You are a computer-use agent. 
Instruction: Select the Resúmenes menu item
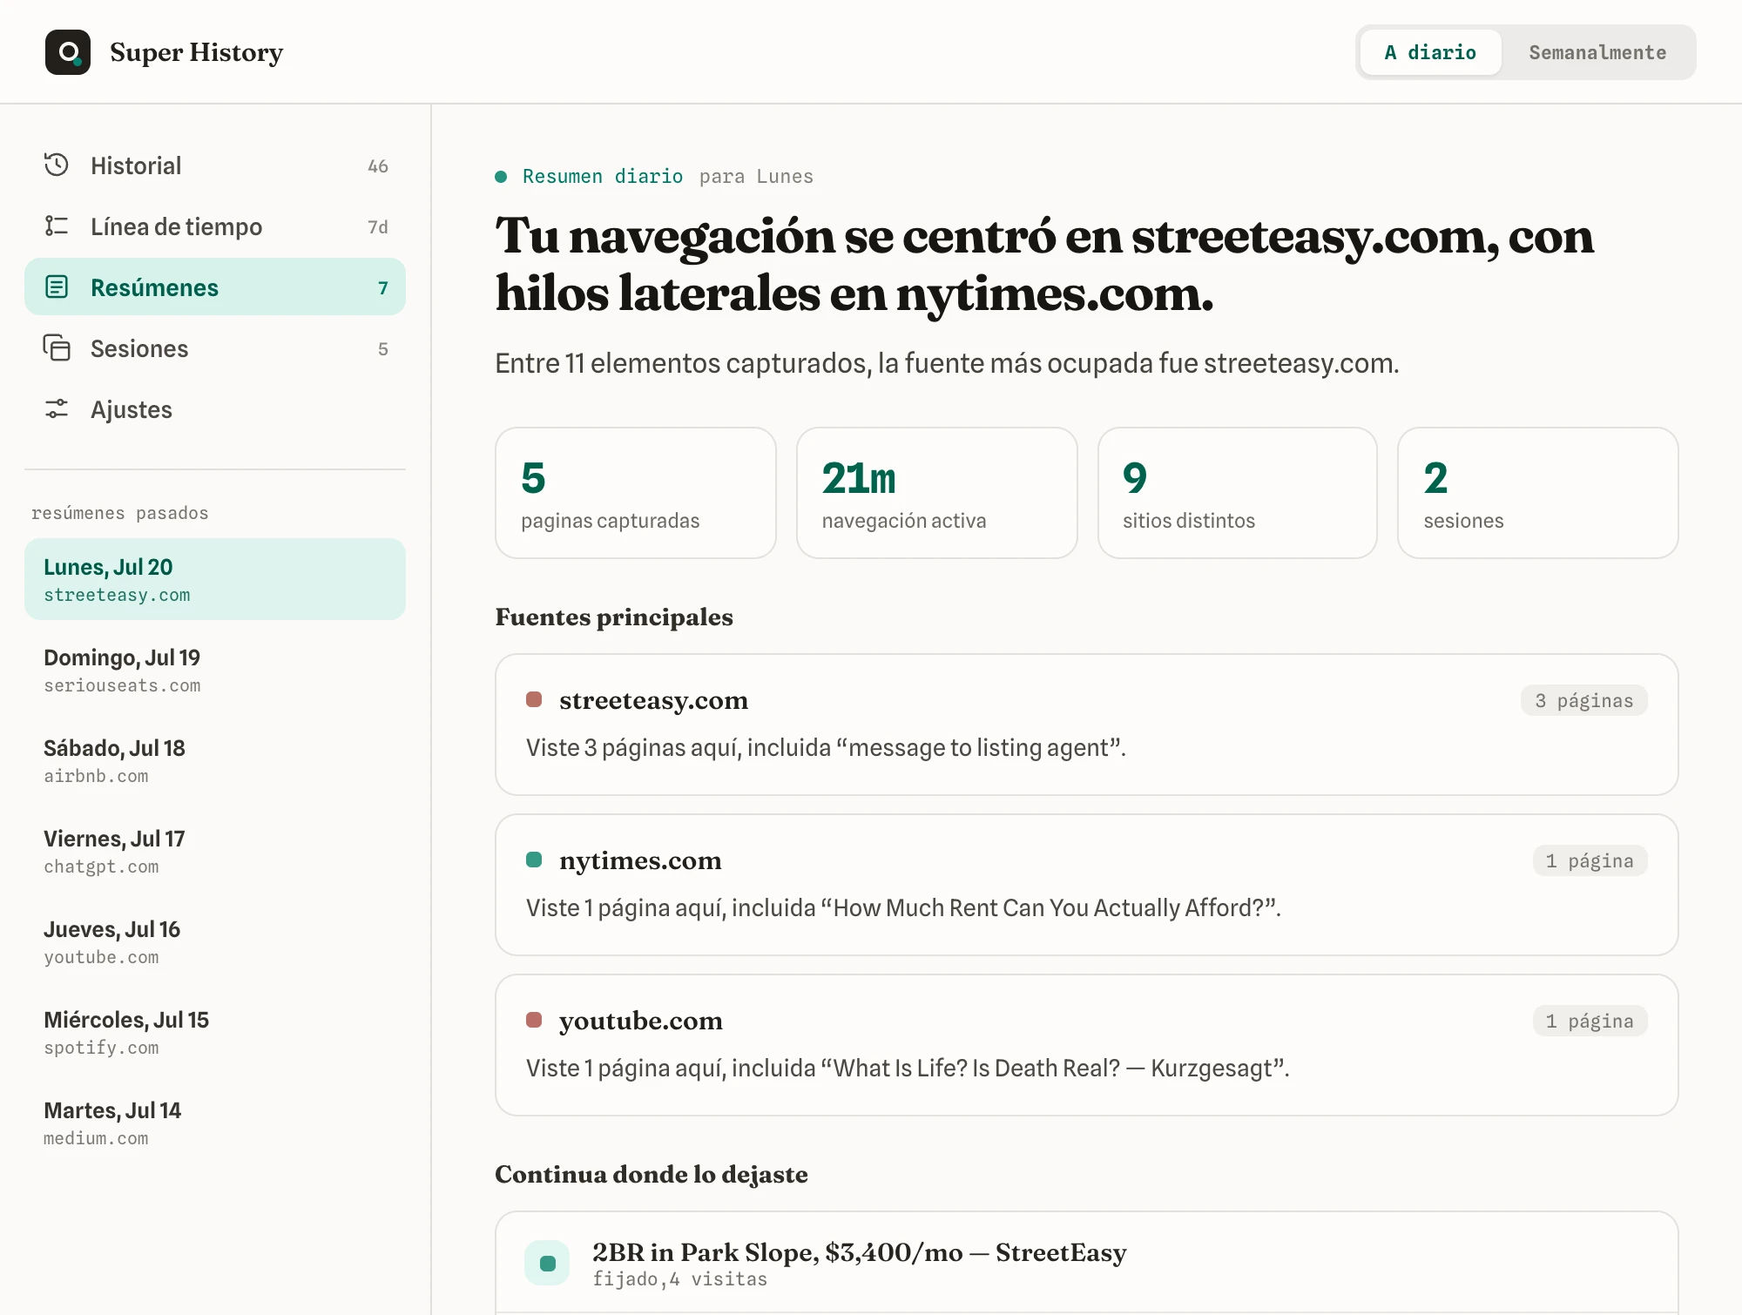tap(215, 287)
